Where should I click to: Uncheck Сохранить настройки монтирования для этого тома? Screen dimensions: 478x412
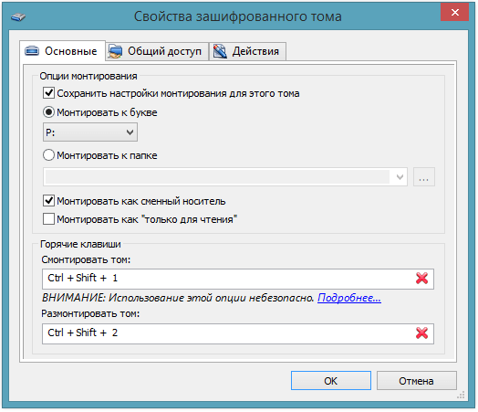48,93
